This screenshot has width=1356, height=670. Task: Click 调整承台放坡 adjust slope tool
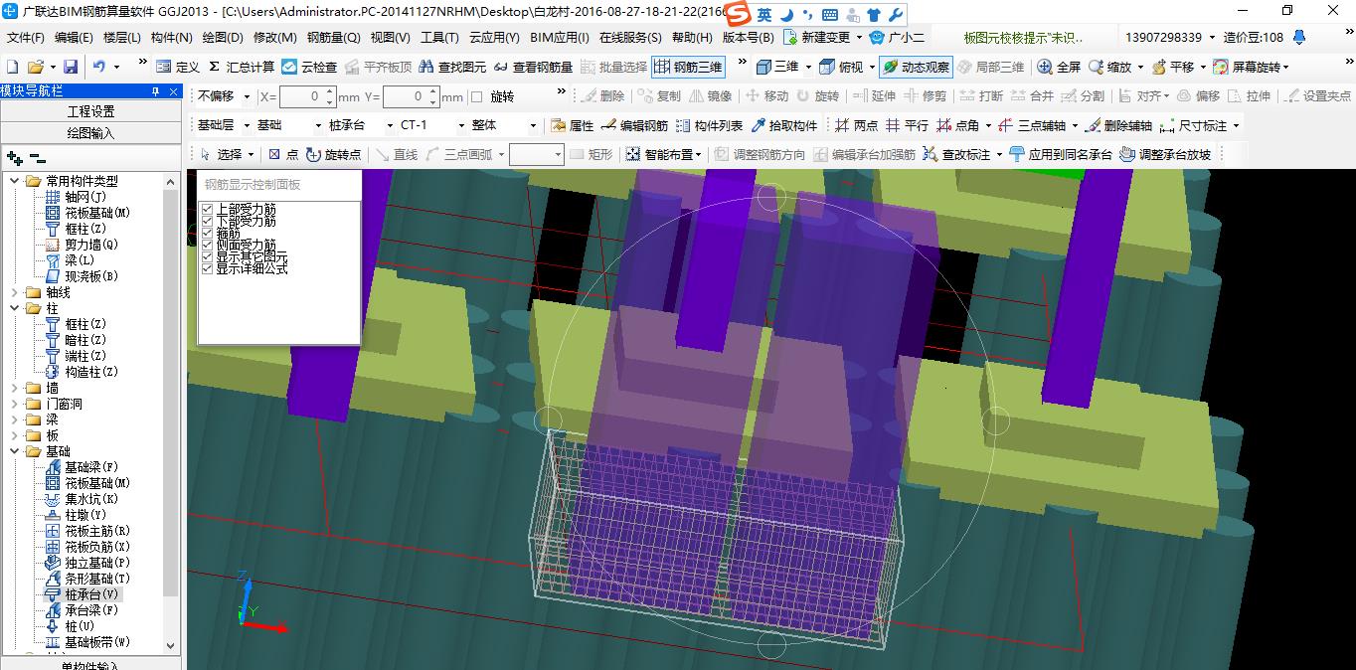coord(1165,154)
